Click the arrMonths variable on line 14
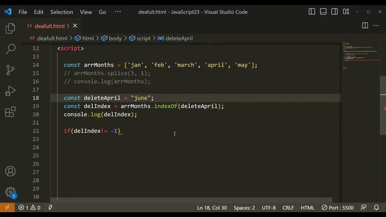The width and height of the screenshot is (386, 217). click(x=99, y=65)
